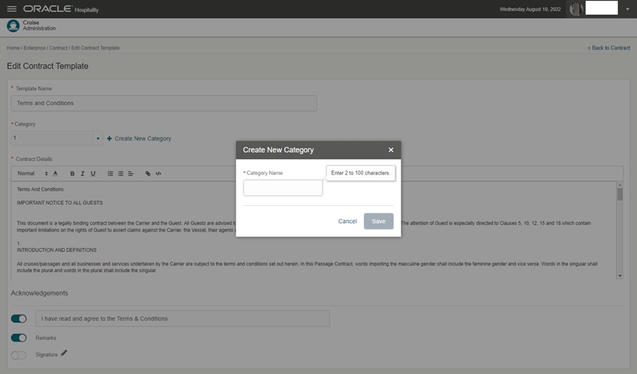Click scrollbar down arrow in contract editor
The image size is (637, 374).
point(620,276)
